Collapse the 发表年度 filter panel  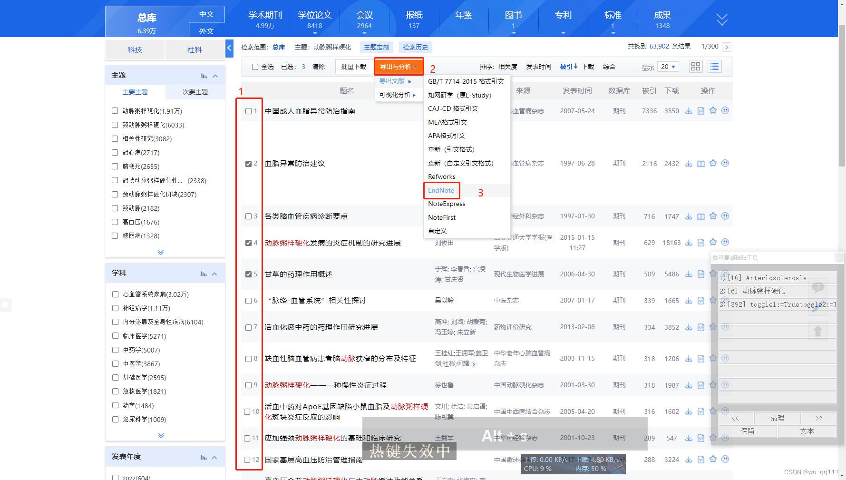pyautogui.click(x=214, y=458)
